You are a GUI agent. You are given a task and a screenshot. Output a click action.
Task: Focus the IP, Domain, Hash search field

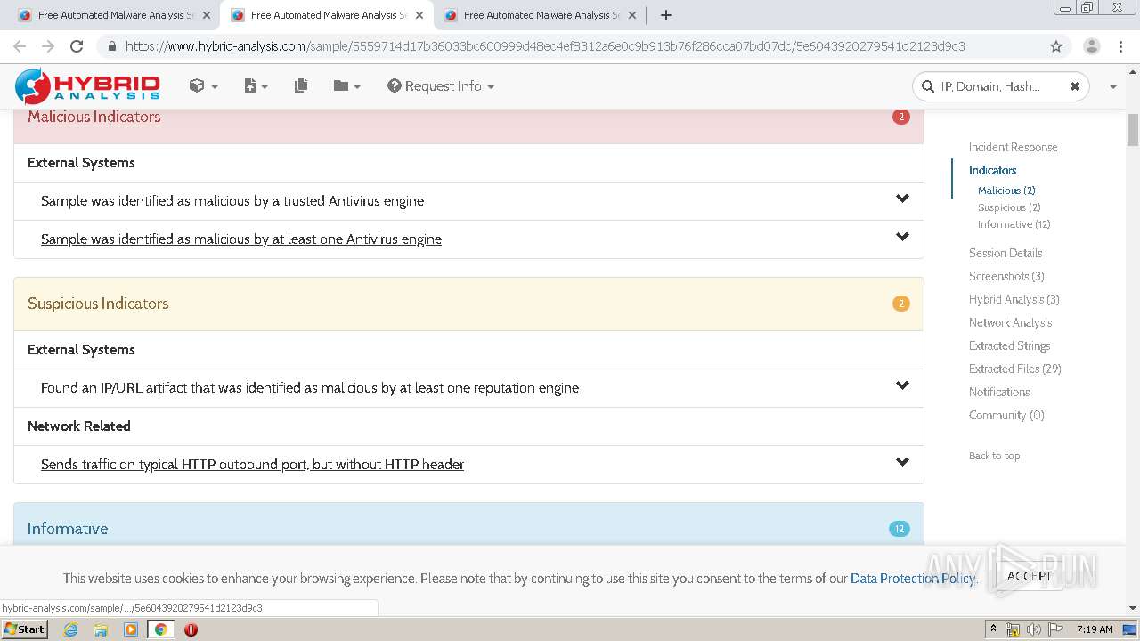click(990, 86)
